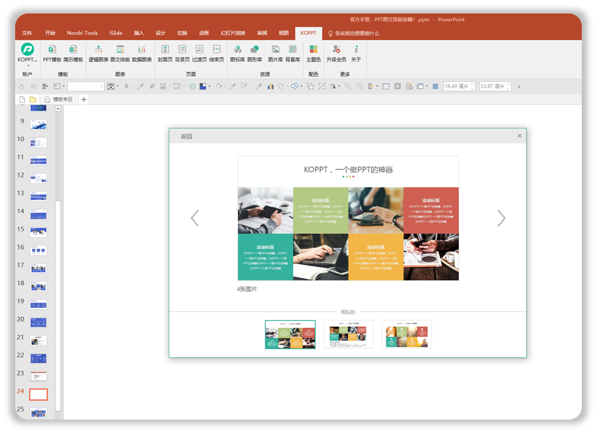
Task: Switch to the 插入 ribbon tab
Action: pos(139,33)
